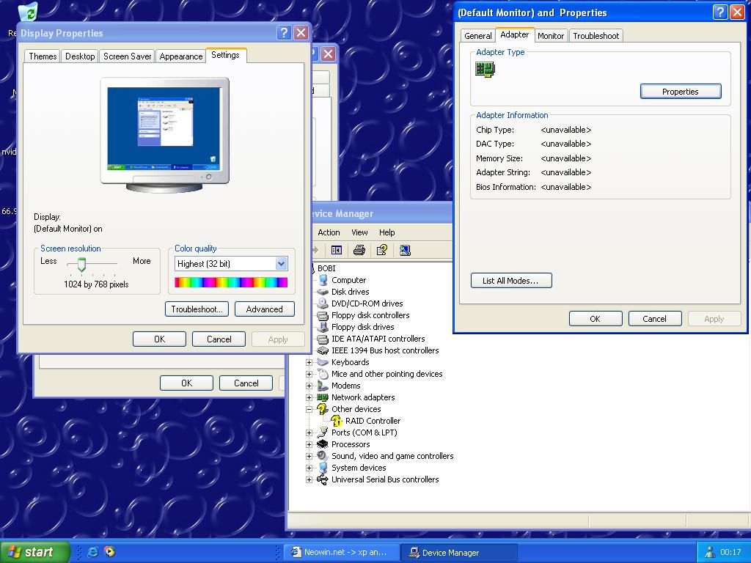Click the user icon in the system tray
Screen dimensions: 751x563
(710, 551)
